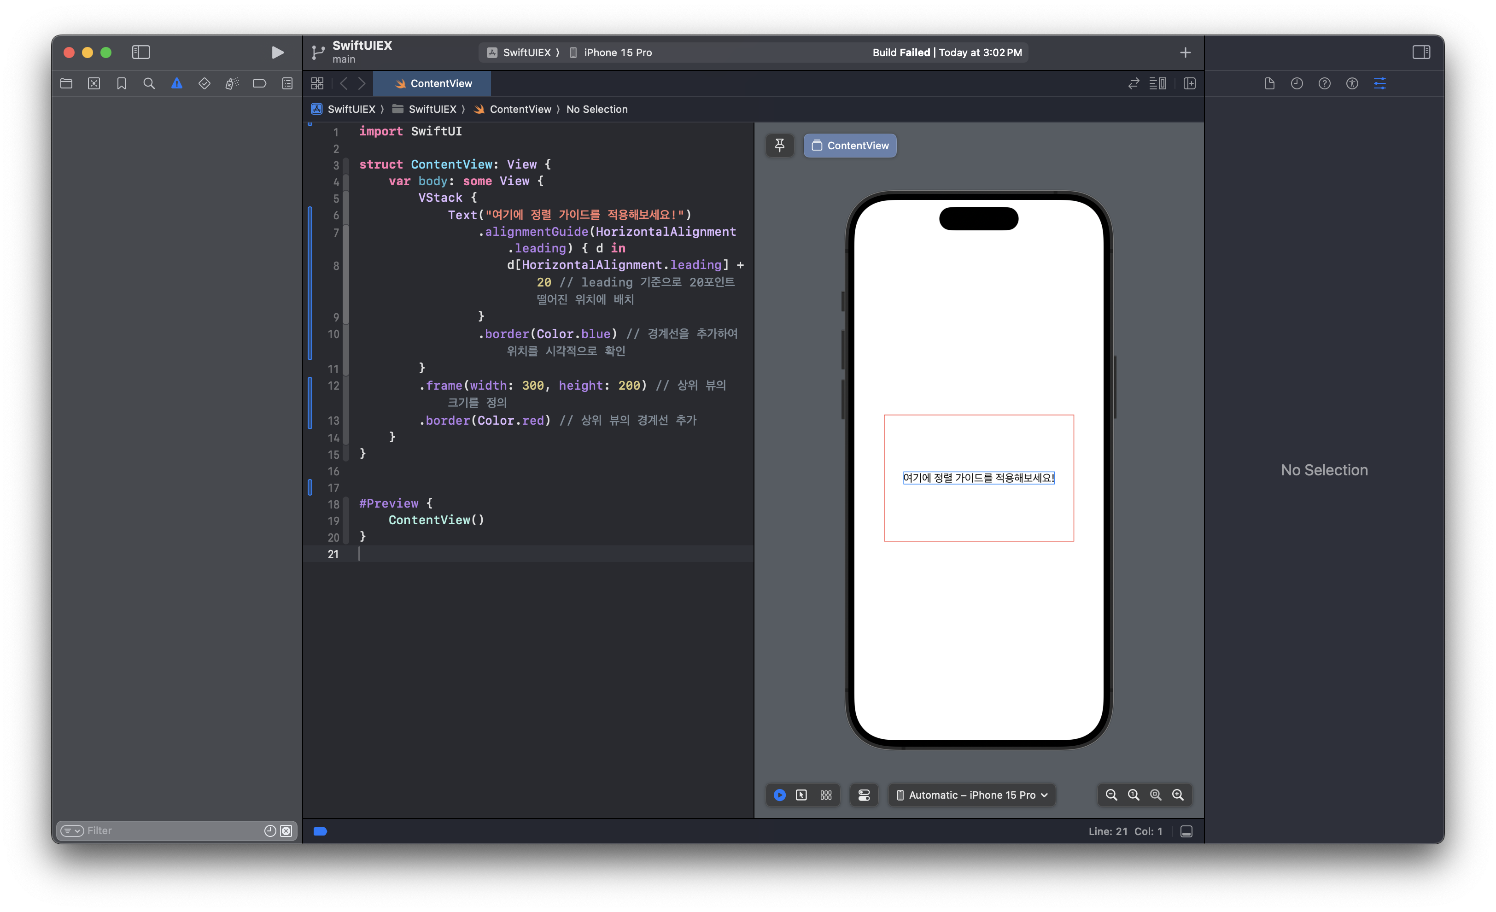The width and height of the screenshot is (1496, 912).
Task: Open Automatic – iPhone 15 Pro device dropdown
Action: pyautogui.click(x=972, y=795)
